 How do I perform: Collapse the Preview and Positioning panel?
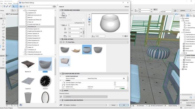(x=60, y=10)
